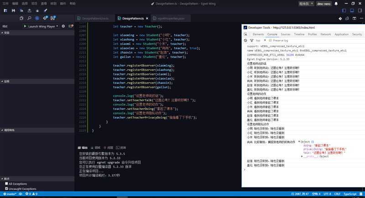Click the first toolbar icon left of the save icon

click(5, 10)
